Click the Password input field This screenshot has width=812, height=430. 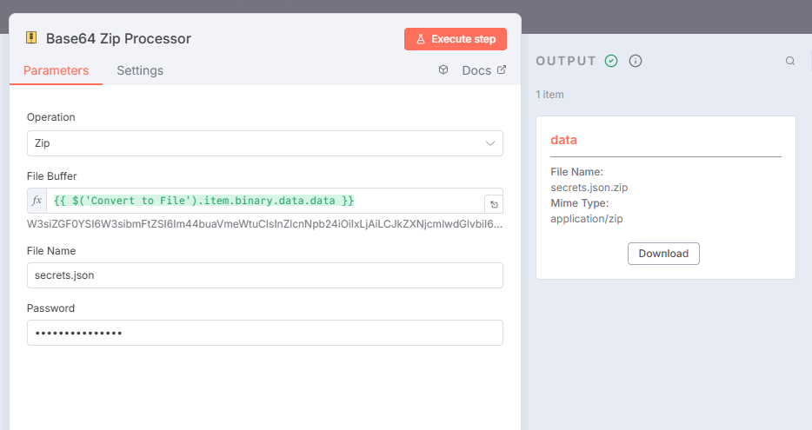264,333
